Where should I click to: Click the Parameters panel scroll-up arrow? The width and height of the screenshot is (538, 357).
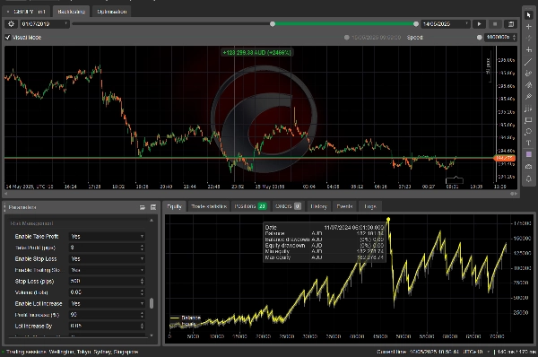click(x=152, y=220)
